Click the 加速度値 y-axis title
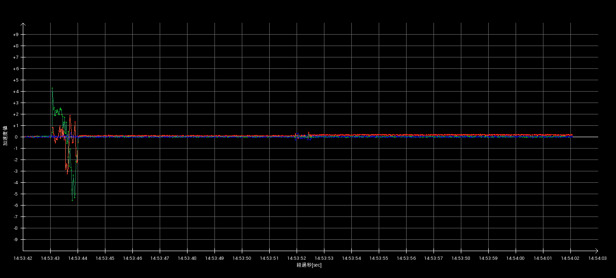 5,135
